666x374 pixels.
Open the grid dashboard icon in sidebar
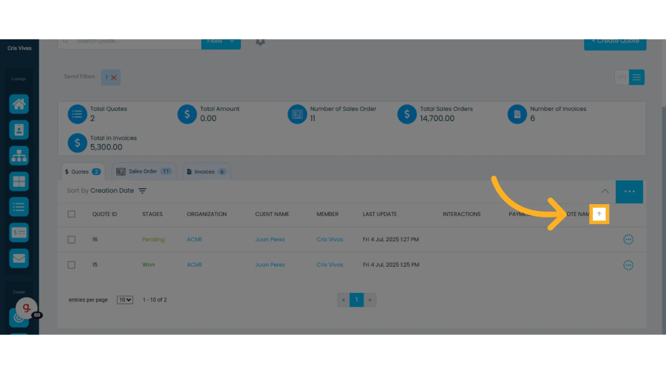tap(19, 181)
